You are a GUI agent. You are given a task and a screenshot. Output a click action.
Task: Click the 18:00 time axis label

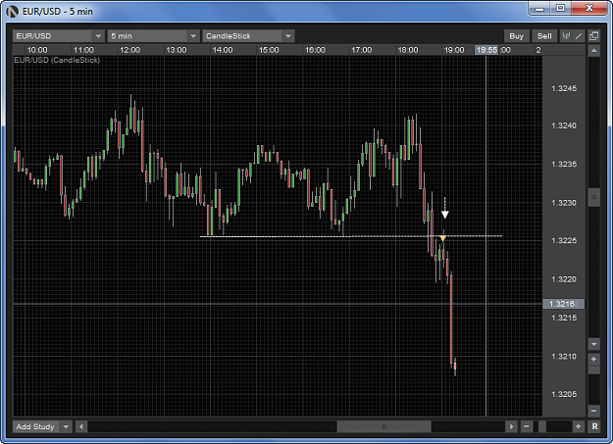[x=408, y=50]
